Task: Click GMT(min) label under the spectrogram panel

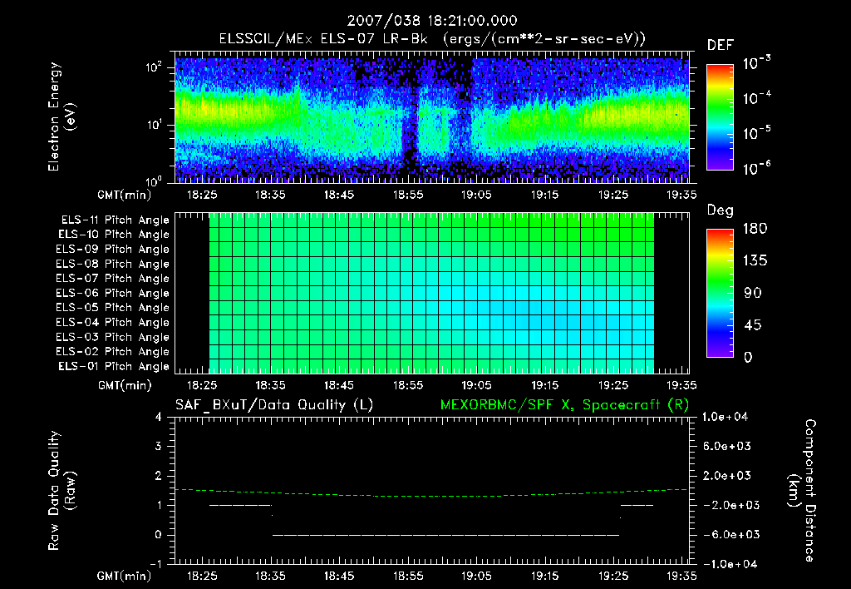Action: (x=125, y=195)
